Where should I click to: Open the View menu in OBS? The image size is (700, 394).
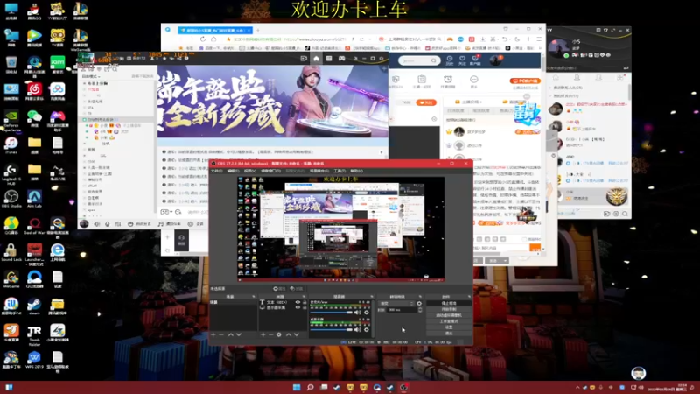pyautogui.click(x=250, y=171)
